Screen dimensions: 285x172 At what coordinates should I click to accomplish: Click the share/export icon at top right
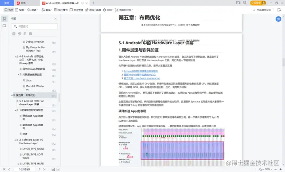[279, 10]
